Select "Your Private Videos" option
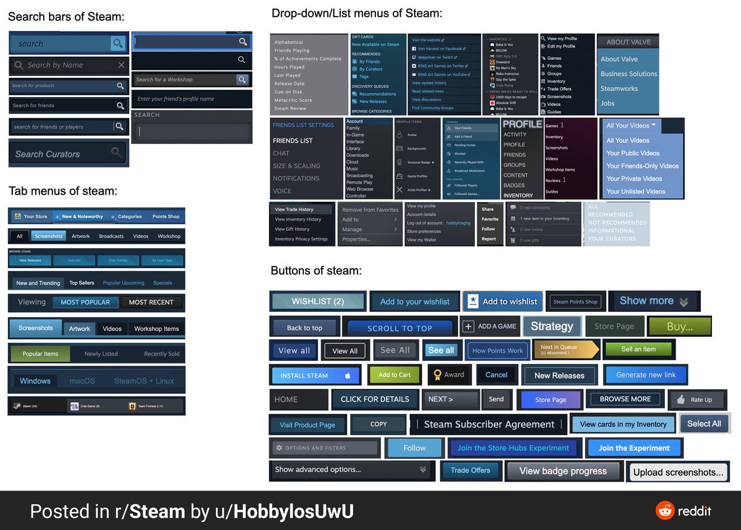The height and width of the screenshot is (530, 741). [x=634, y=179]
